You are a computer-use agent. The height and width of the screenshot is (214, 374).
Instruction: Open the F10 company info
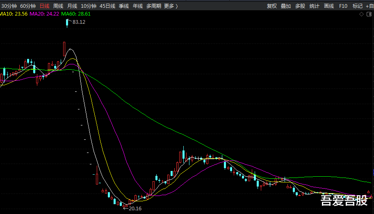point(343,6)
